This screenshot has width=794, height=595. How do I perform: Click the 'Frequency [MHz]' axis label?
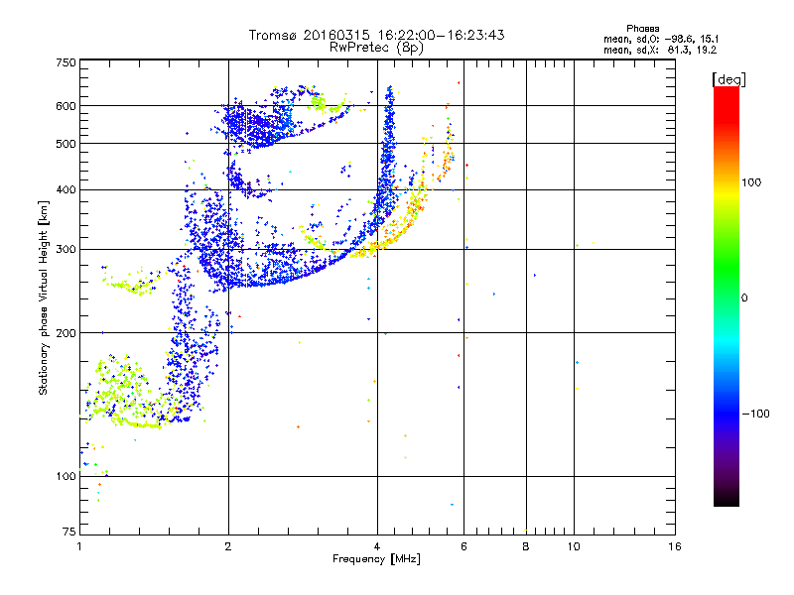(376, 559)
